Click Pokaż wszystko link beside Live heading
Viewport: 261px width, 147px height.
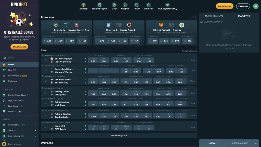(x=189, y=51)
